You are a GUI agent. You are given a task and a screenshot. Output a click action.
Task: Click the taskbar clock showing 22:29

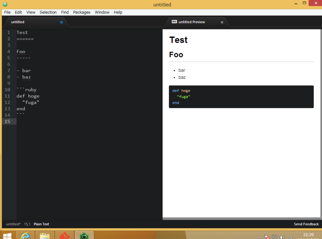coord(308,235)
